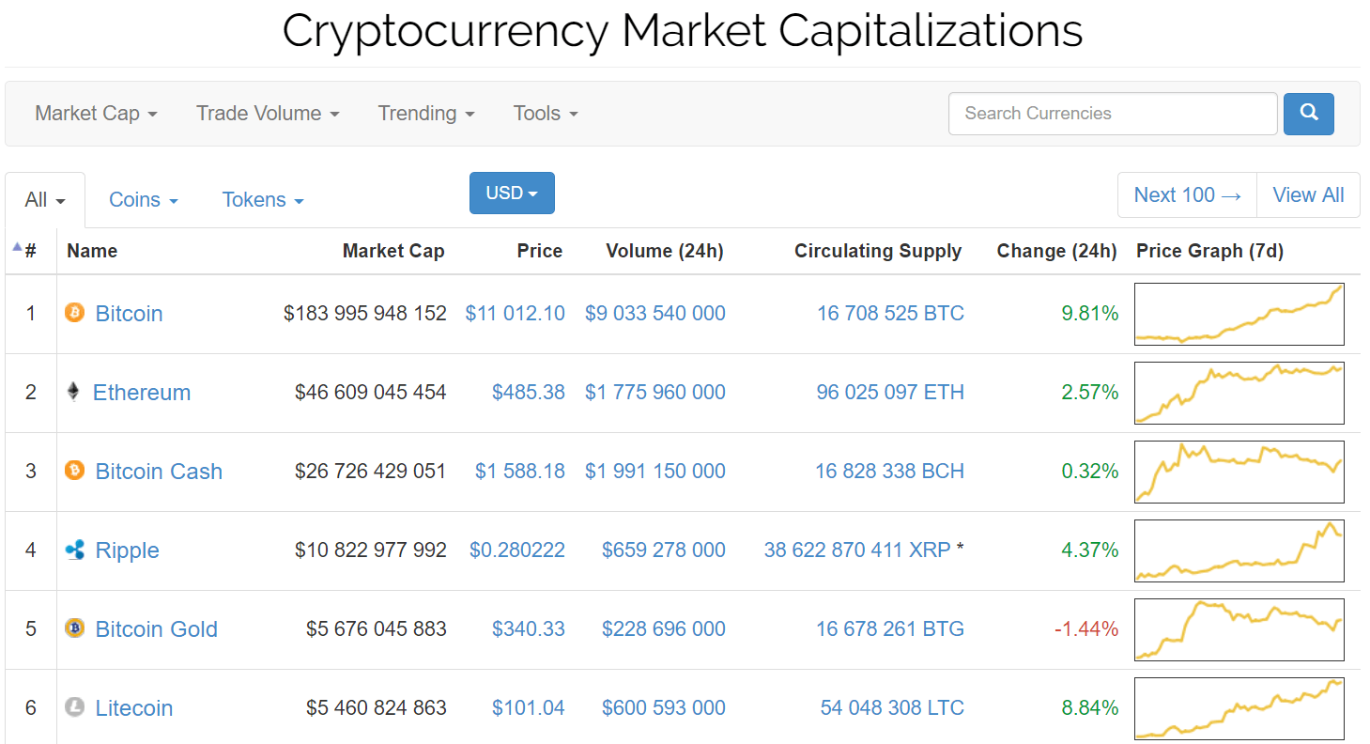Open Ethereum 7-day price graph
The height and width of the screenshot is (744, 1370).
(1239, 393)
